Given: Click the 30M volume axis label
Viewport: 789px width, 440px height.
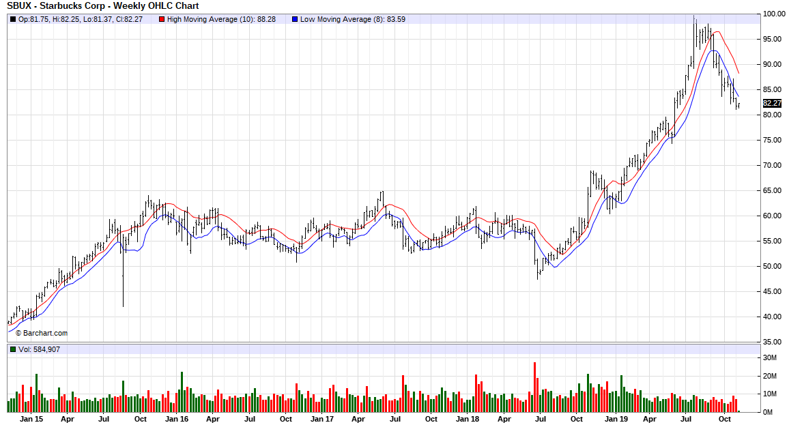Looking at the screenshot, I should point(771,357).
